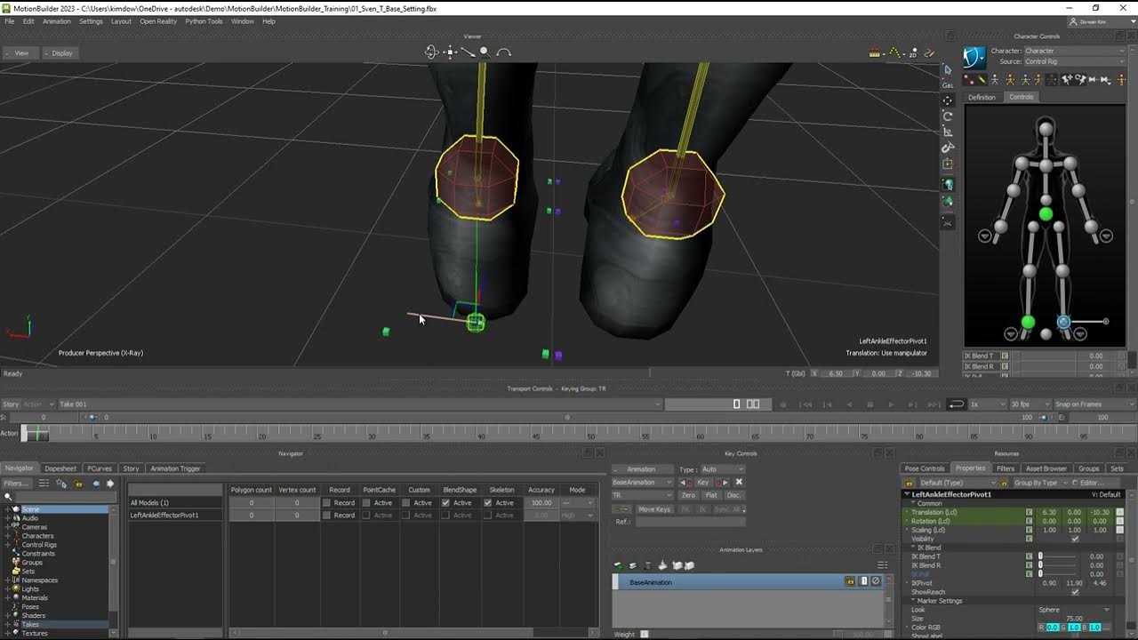Open the Animation menu
The image size is (1138, 640).
point(57,21)
